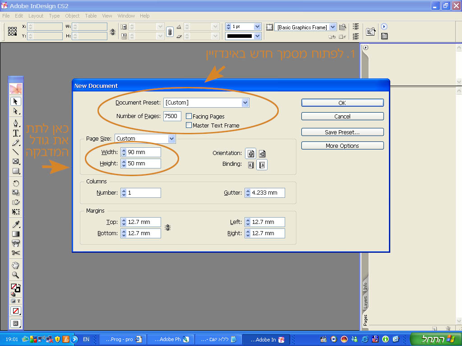
Task: Select the Gradient tool
Action: click(x=16, y=234)
